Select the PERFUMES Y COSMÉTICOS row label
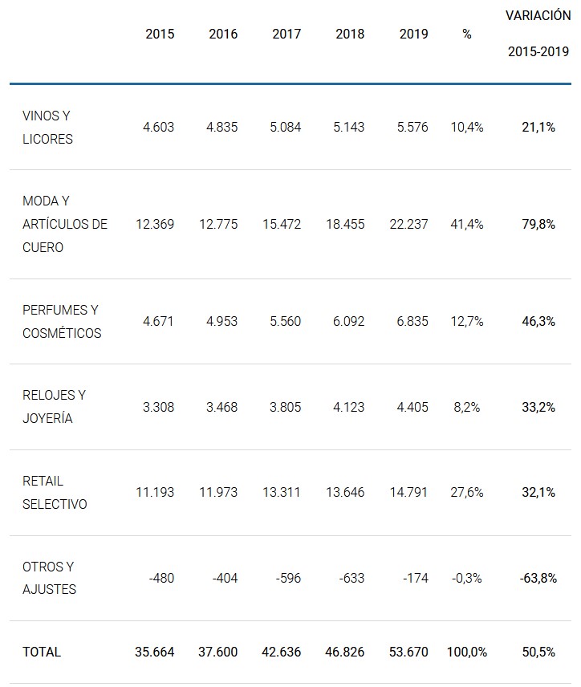This screenshot has height=687, width=581. pyautogui.click(x=62, y=321)
